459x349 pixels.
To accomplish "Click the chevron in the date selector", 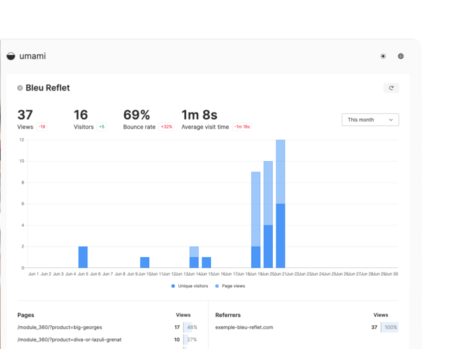I will (x=391, y=120).
